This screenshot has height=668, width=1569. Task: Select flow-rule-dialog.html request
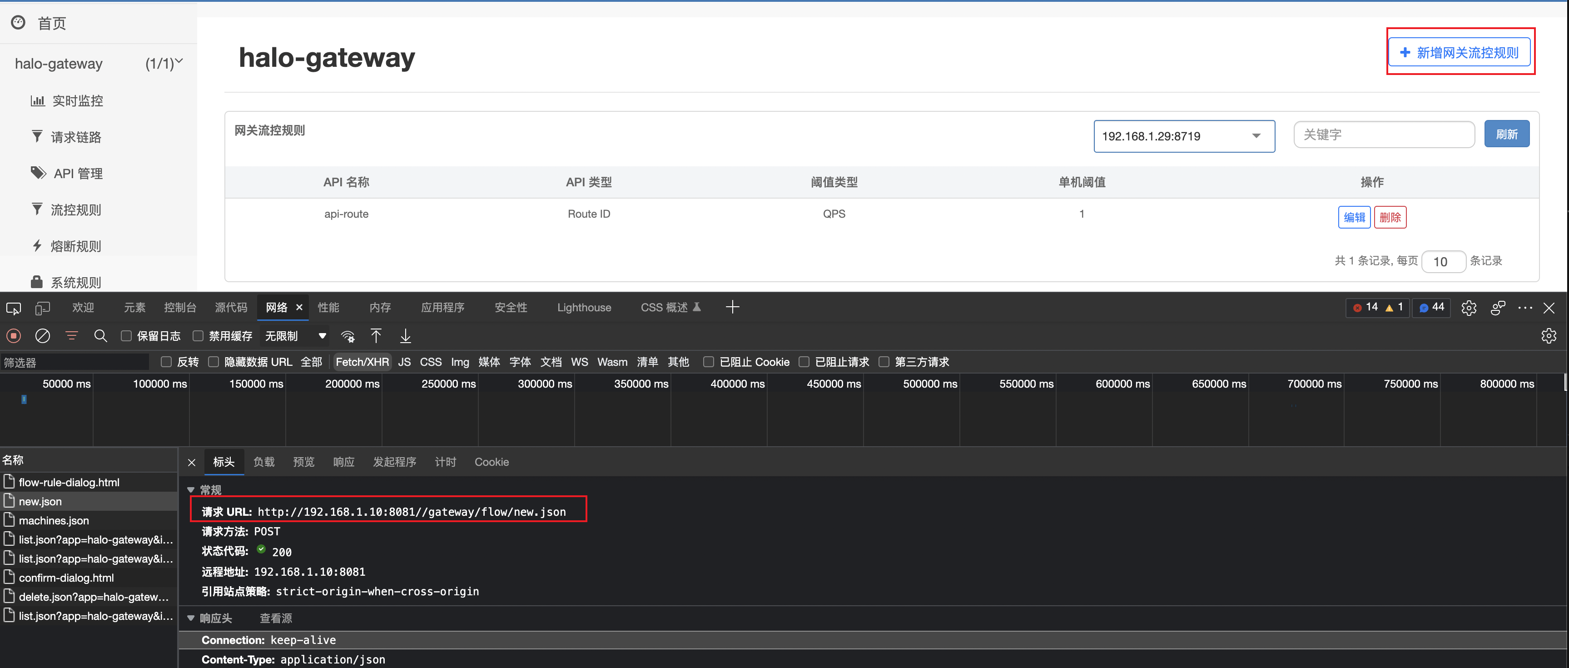coord(89,482)
